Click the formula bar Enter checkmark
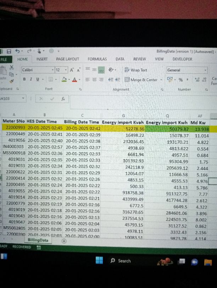Viewport: 217px width, 288px height. point(52,99)
